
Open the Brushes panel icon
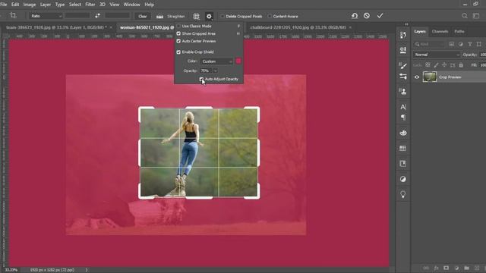(x=403, y=65)
